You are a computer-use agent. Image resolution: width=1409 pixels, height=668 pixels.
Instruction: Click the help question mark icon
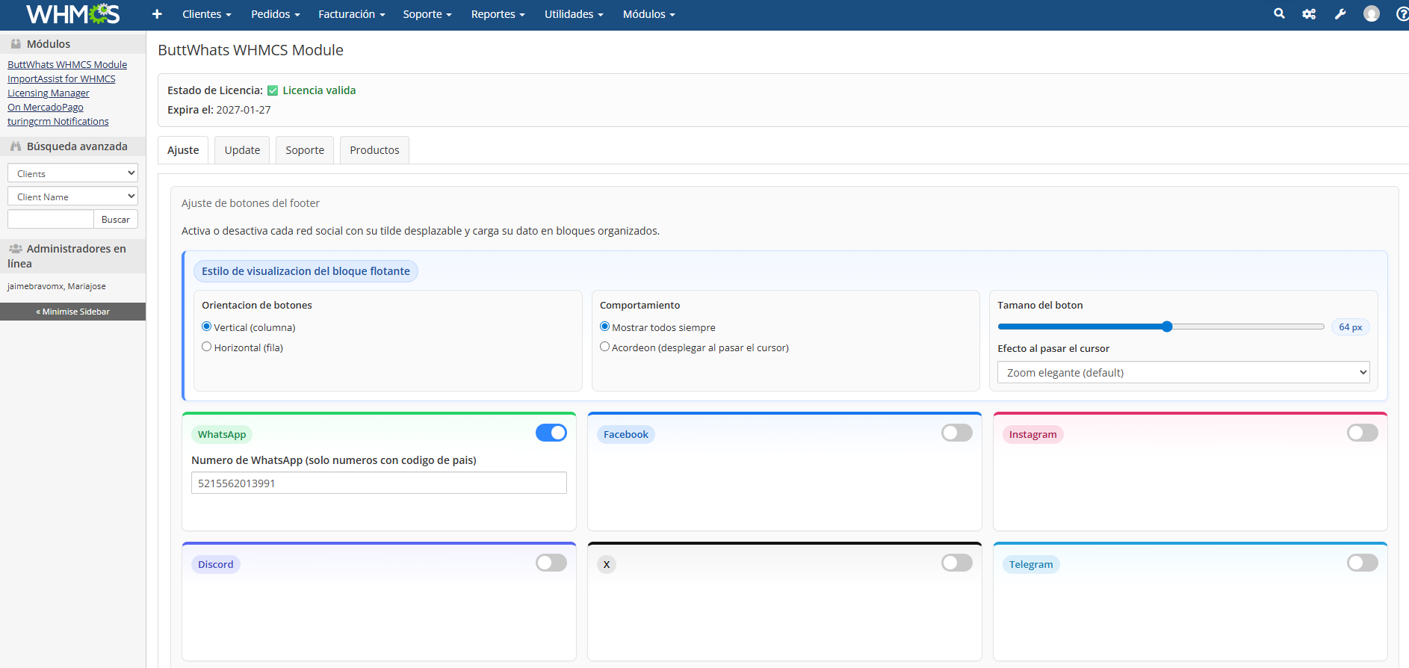[x=1402, y=14]
